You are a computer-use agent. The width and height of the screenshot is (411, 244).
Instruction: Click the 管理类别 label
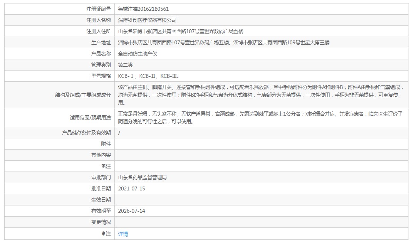[101, 65]
